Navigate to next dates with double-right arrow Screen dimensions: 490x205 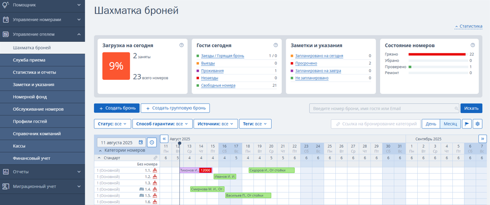click(x=483, y=139)
